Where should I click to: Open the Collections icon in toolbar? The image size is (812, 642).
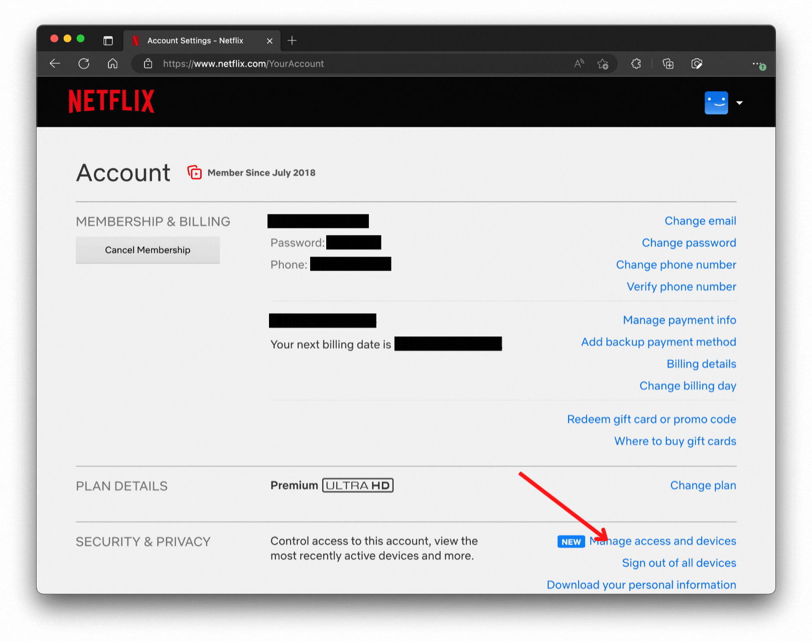668,64
